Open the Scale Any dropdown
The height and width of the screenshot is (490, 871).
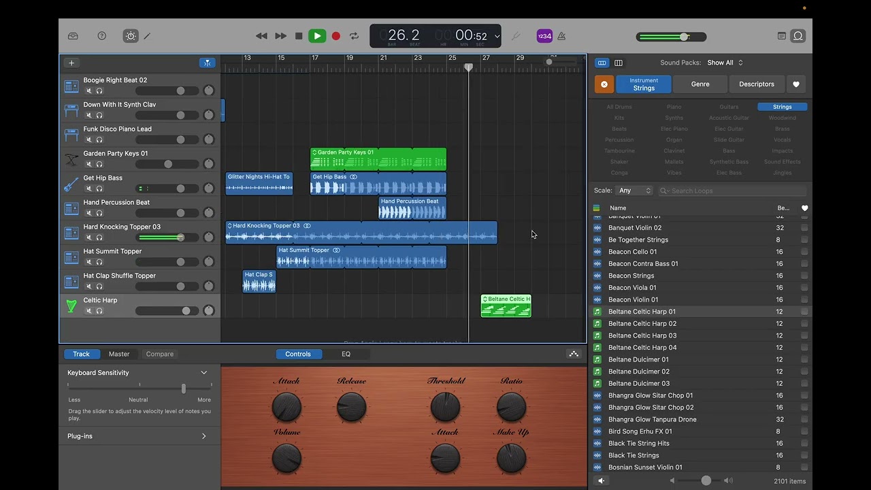tap(635, 191)
